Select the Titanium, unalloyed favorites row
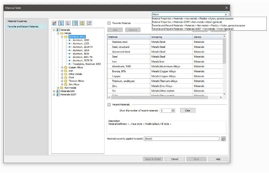 coord(121,81)
